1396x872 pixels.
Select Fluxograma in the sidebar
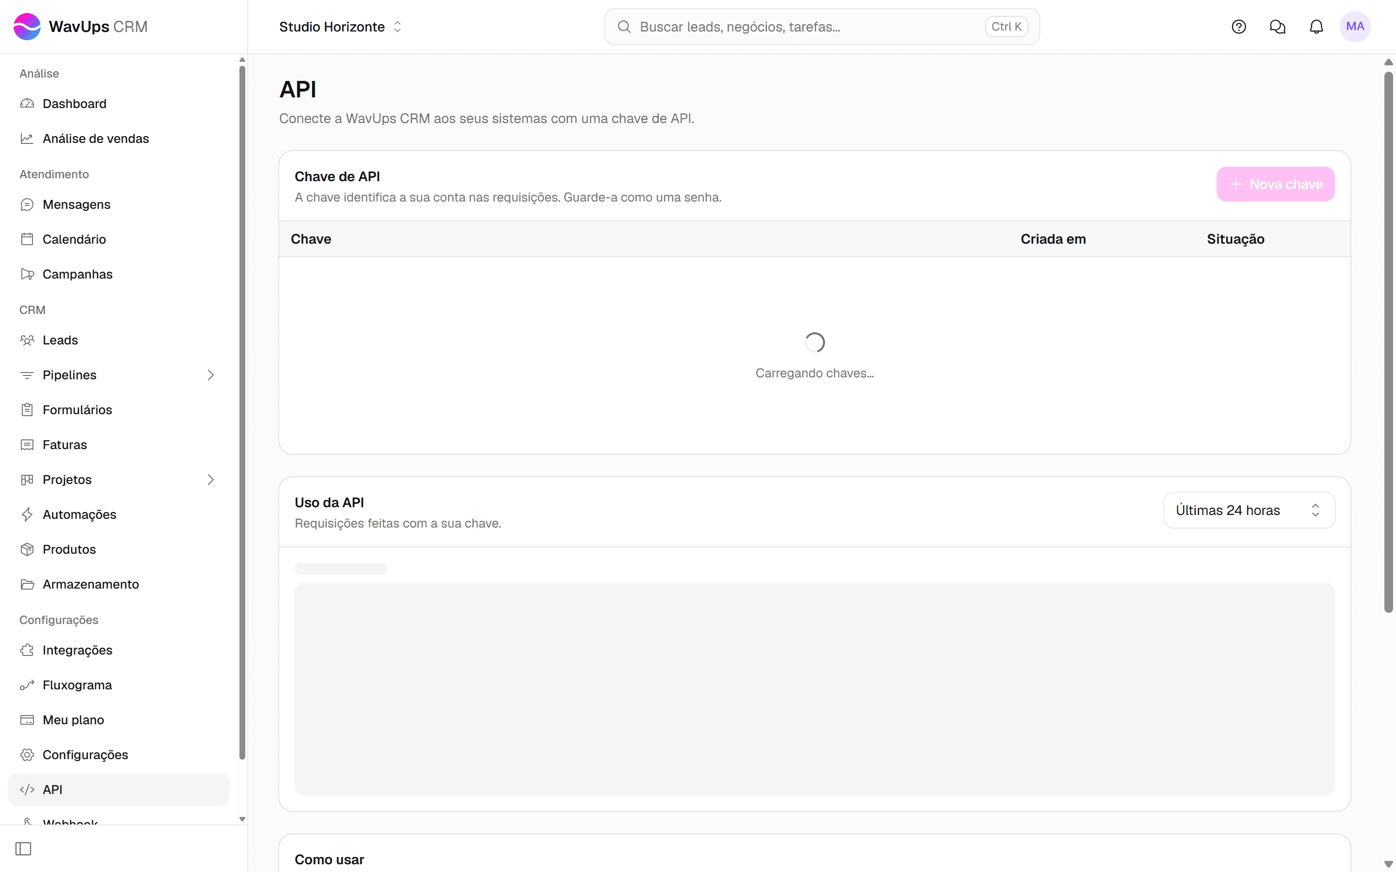(118, 685)
